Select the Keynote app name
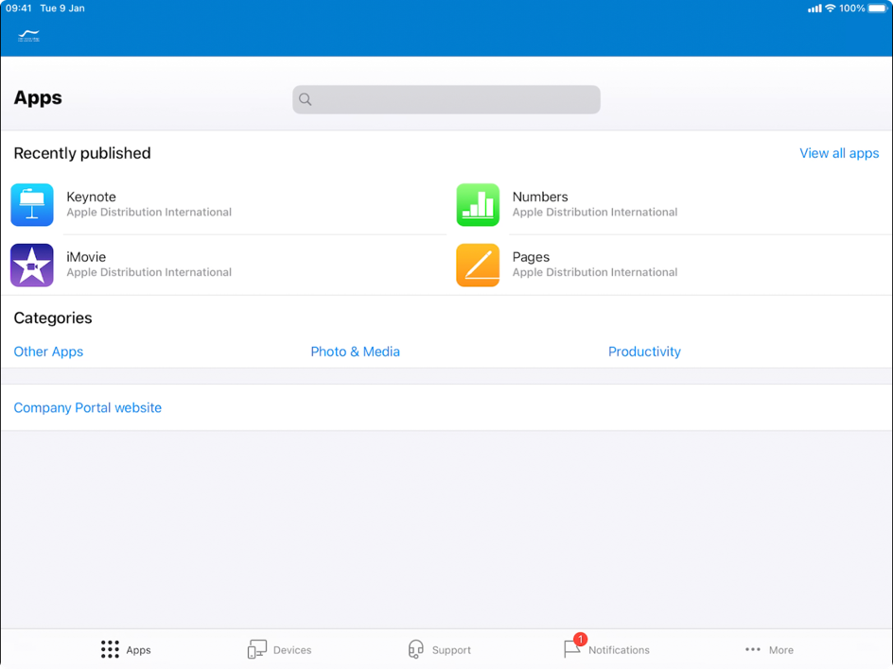The height and width of the screenshot is (669, 893). [x=91, y=197]
